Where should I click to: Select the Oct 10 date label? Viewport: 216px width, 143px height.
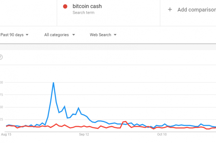tap(162, 134)
